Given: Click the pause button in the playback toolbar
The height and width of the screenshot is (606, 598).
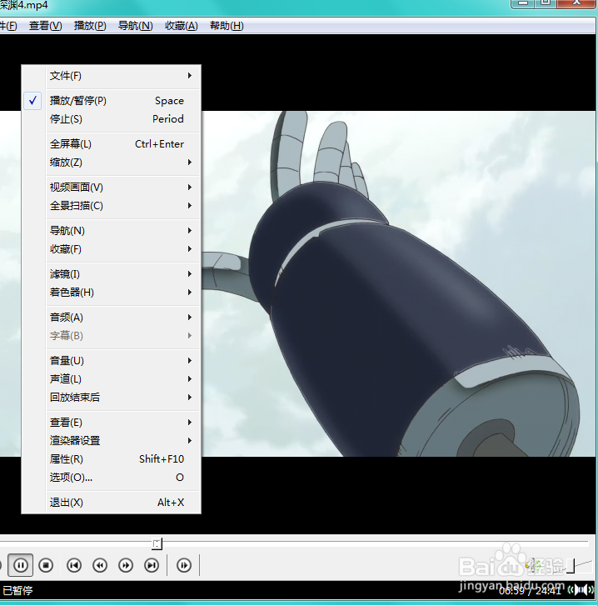Looking at the screenshot, I should [x=21, y=565].
